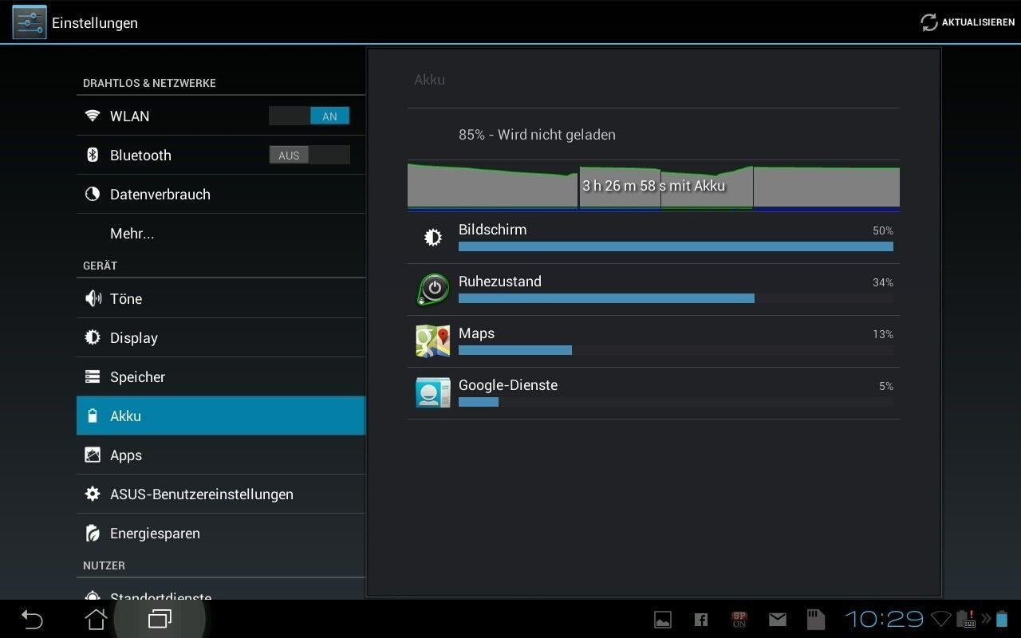Image resolution: width=1021 pixels, height=638 pixels.
Task: Open the battery history graph
Action: tap(653, 187)
